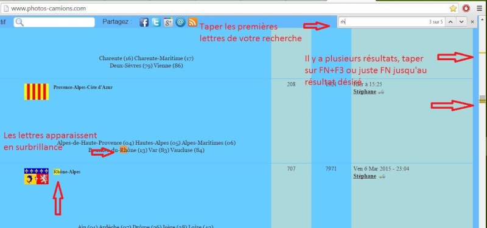Share on Google Plus icon
This screenshot has width=487, height=228.
point(169,22)
